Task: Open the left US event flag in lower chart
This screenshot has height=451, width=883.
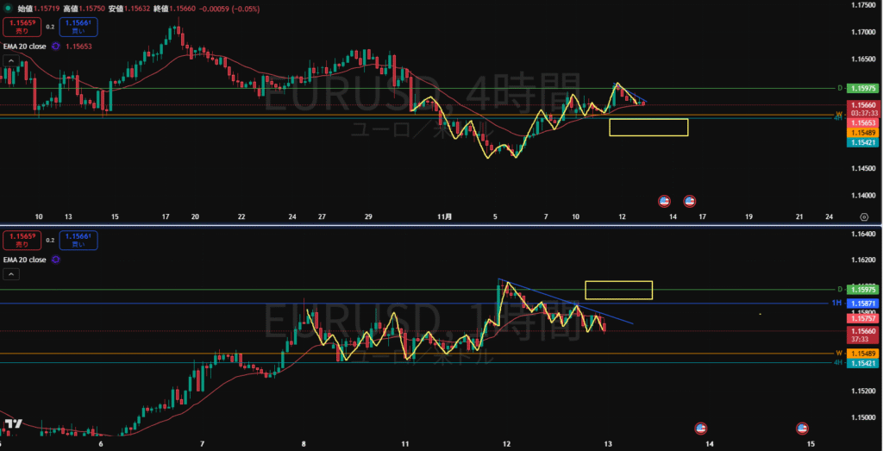Action: coord(700,428)
